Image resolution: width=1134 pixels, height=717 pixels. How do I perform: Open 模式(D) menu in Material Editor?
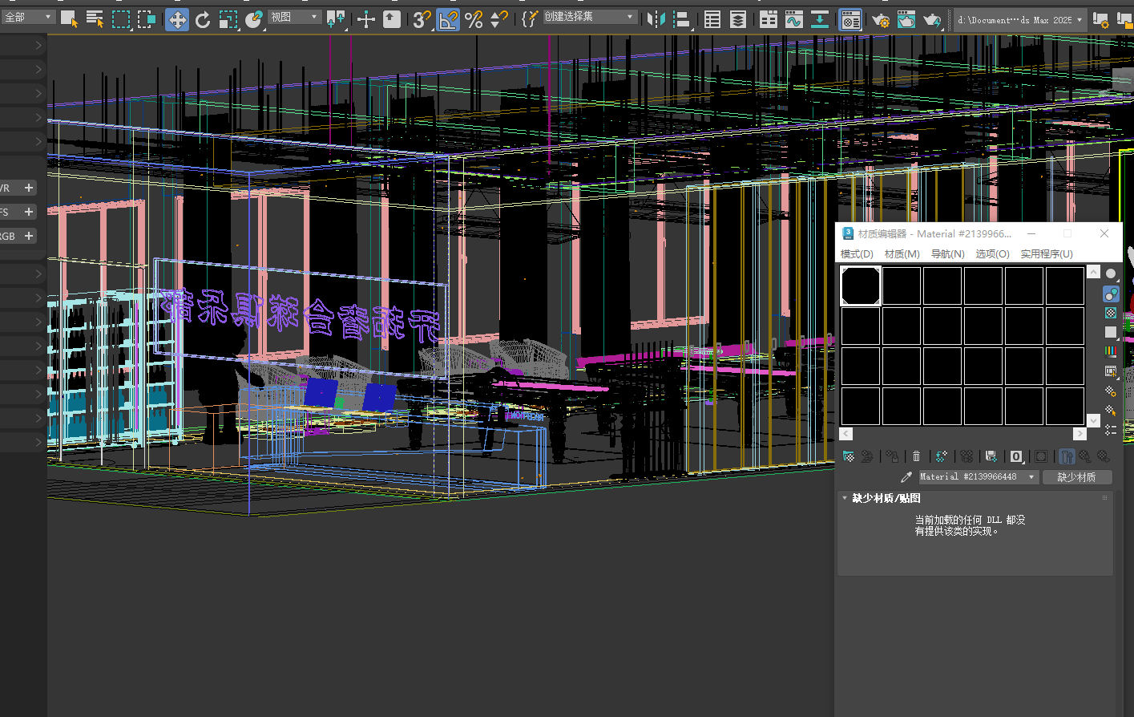pos(857,253)
